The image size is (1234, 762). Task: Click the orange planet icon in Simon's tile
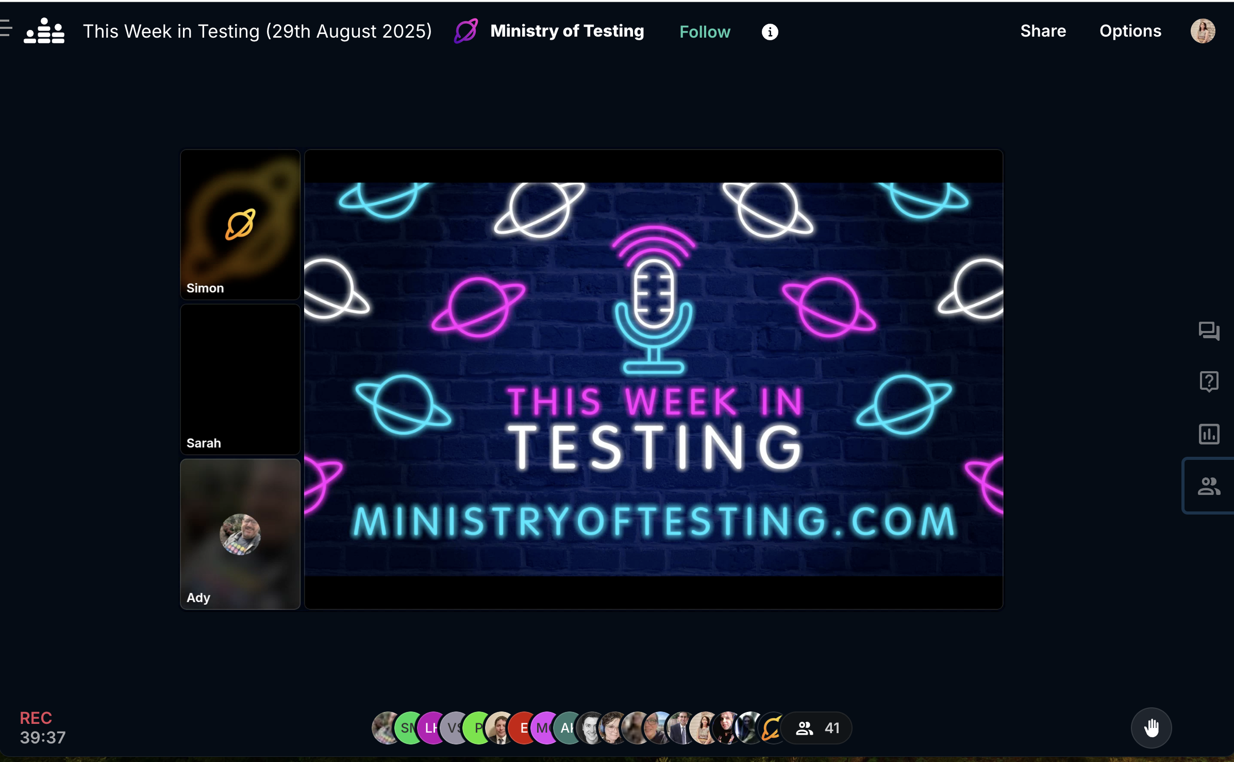[x=240, y=224]
